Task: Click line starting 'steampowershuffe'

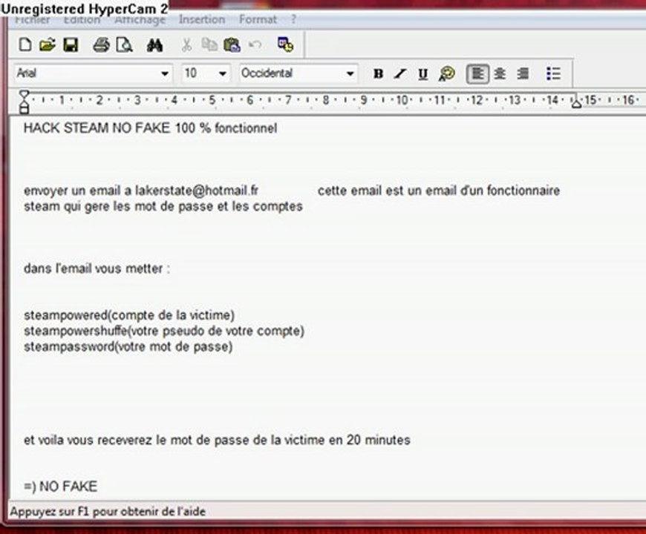Action: (164, 332)
